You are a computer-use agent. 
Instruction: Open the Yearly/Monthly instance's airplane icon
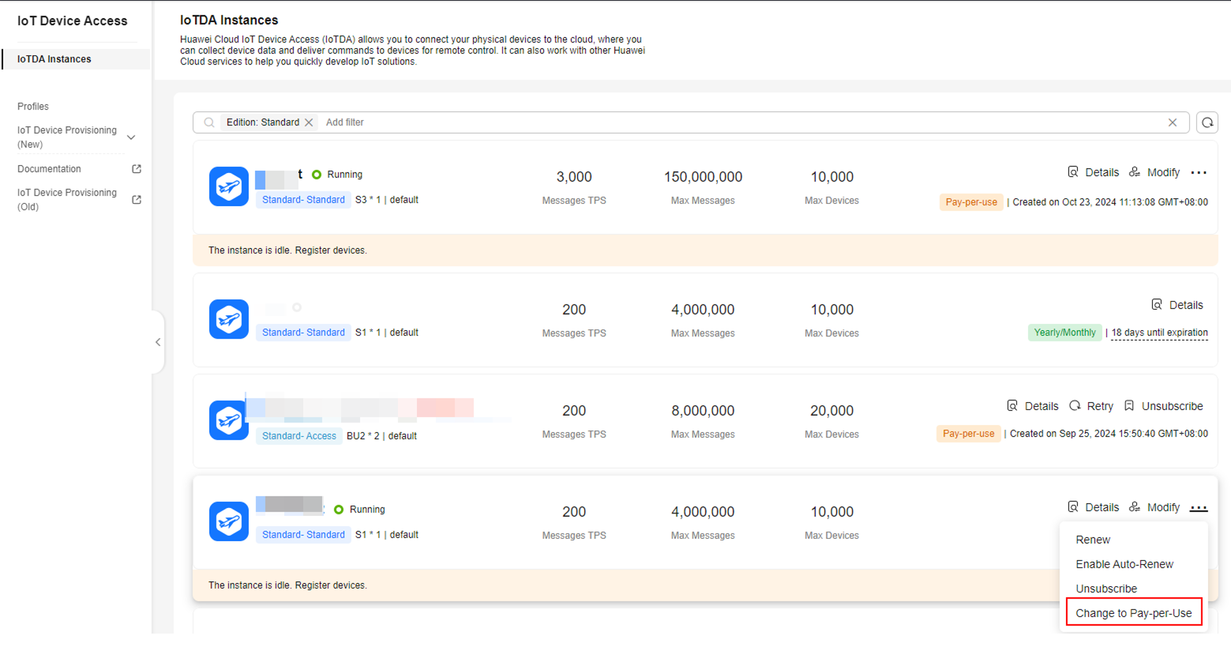[229, 319]
